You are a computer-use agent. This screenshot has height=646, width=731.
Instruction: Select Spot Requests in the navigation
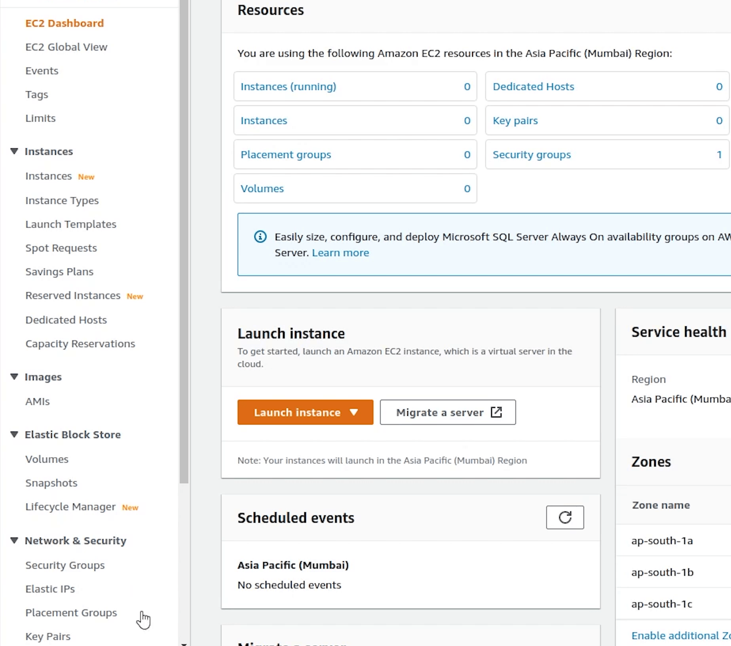pyautogui.click(x=61, y=248)
